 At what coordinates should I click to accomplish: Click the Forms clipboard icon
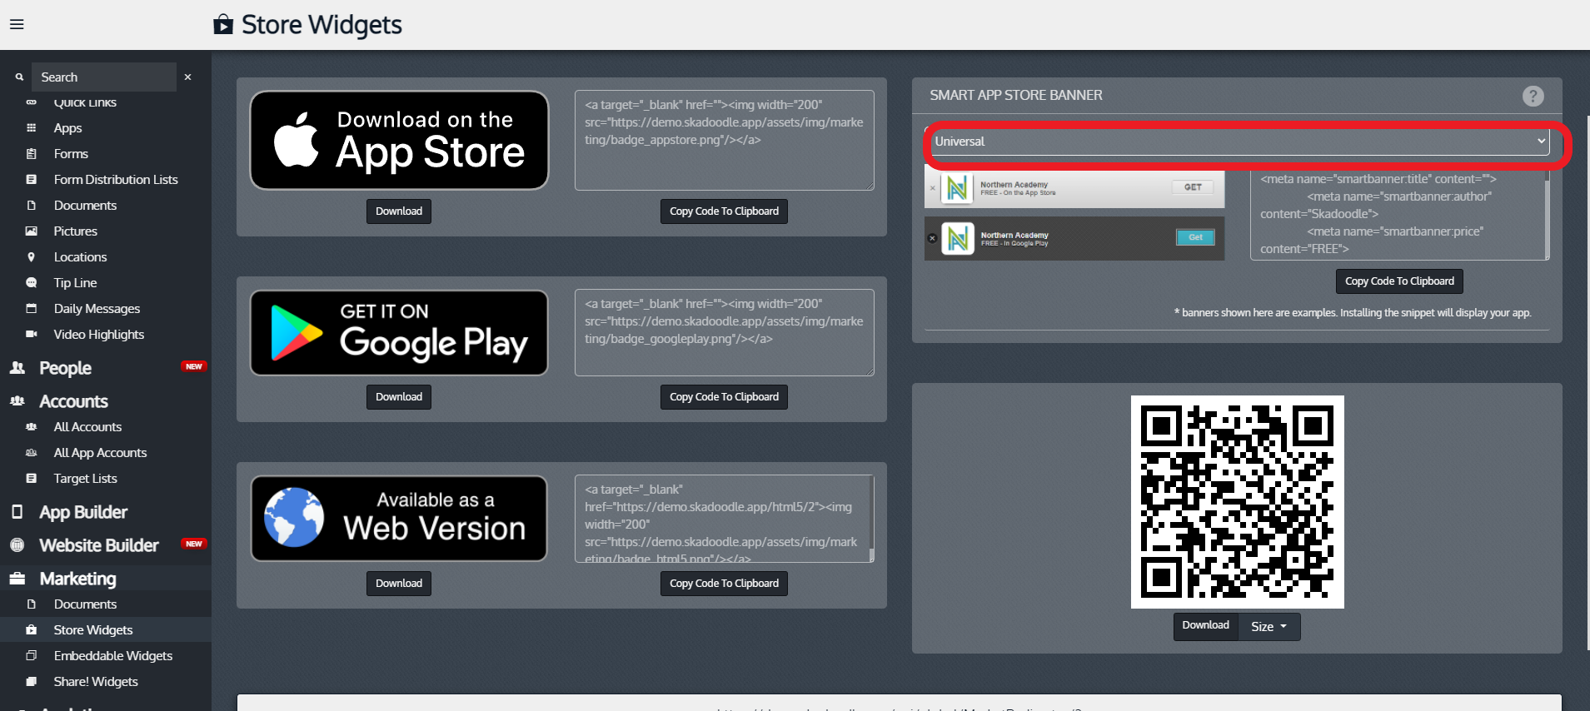[32, 154]
